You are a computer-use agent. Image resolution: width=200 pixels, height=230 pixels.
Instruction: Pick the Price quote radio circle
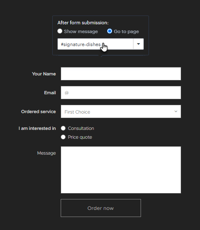pos(63,137)
